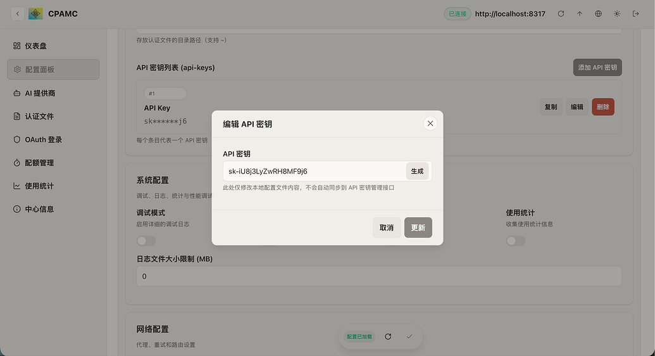Open 中心信息 sidebar item
Image resolution: width=655 pixels, height=356 pixels.
coord(53,209)
